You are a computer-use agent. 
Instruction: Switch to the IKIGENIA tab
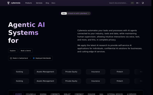pyautogui.click(x=43, y=94)
